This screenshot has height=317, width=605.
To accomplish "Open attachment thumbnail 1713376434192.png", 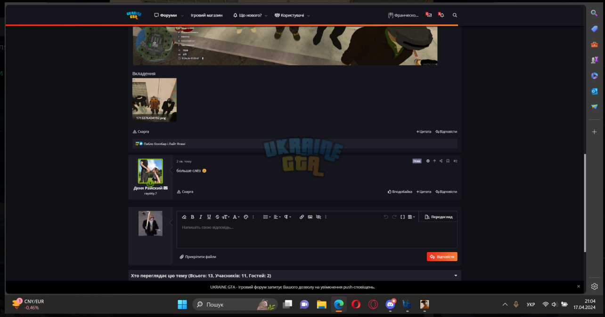I will click(x=155, y=100).
